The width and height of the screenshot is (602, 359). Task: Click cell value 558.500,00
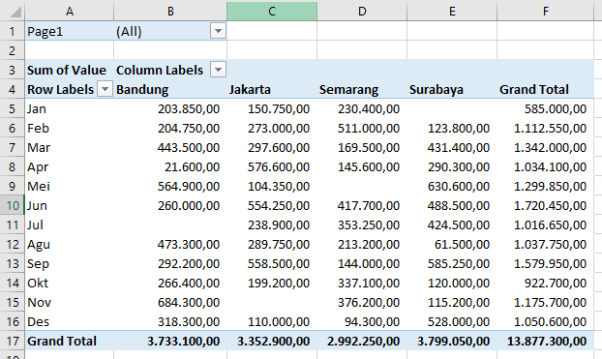coord(279,263)
